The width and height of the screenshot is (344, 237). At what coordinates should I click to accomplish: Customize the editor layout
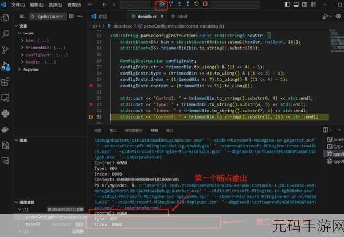pyautogui.click(x=313, y=5)
